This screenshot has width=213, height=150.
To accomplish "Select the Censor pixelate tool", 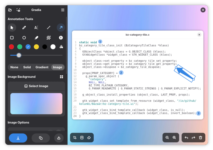I will (48, 38).
